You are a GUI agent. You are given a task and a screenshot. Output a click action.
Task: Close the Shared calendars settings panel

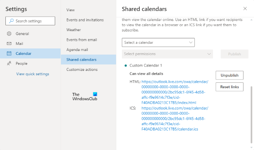[245, 9]
